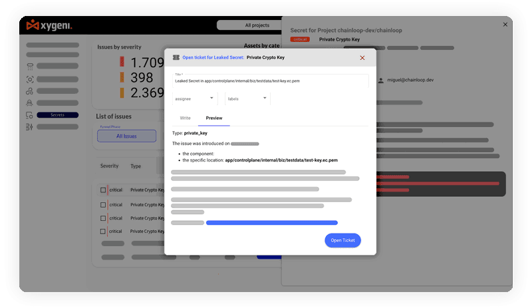The height and width of the screenshot is (308, 532).
Task: Click the Open Ticket button
Action: (x=342, y=240)
